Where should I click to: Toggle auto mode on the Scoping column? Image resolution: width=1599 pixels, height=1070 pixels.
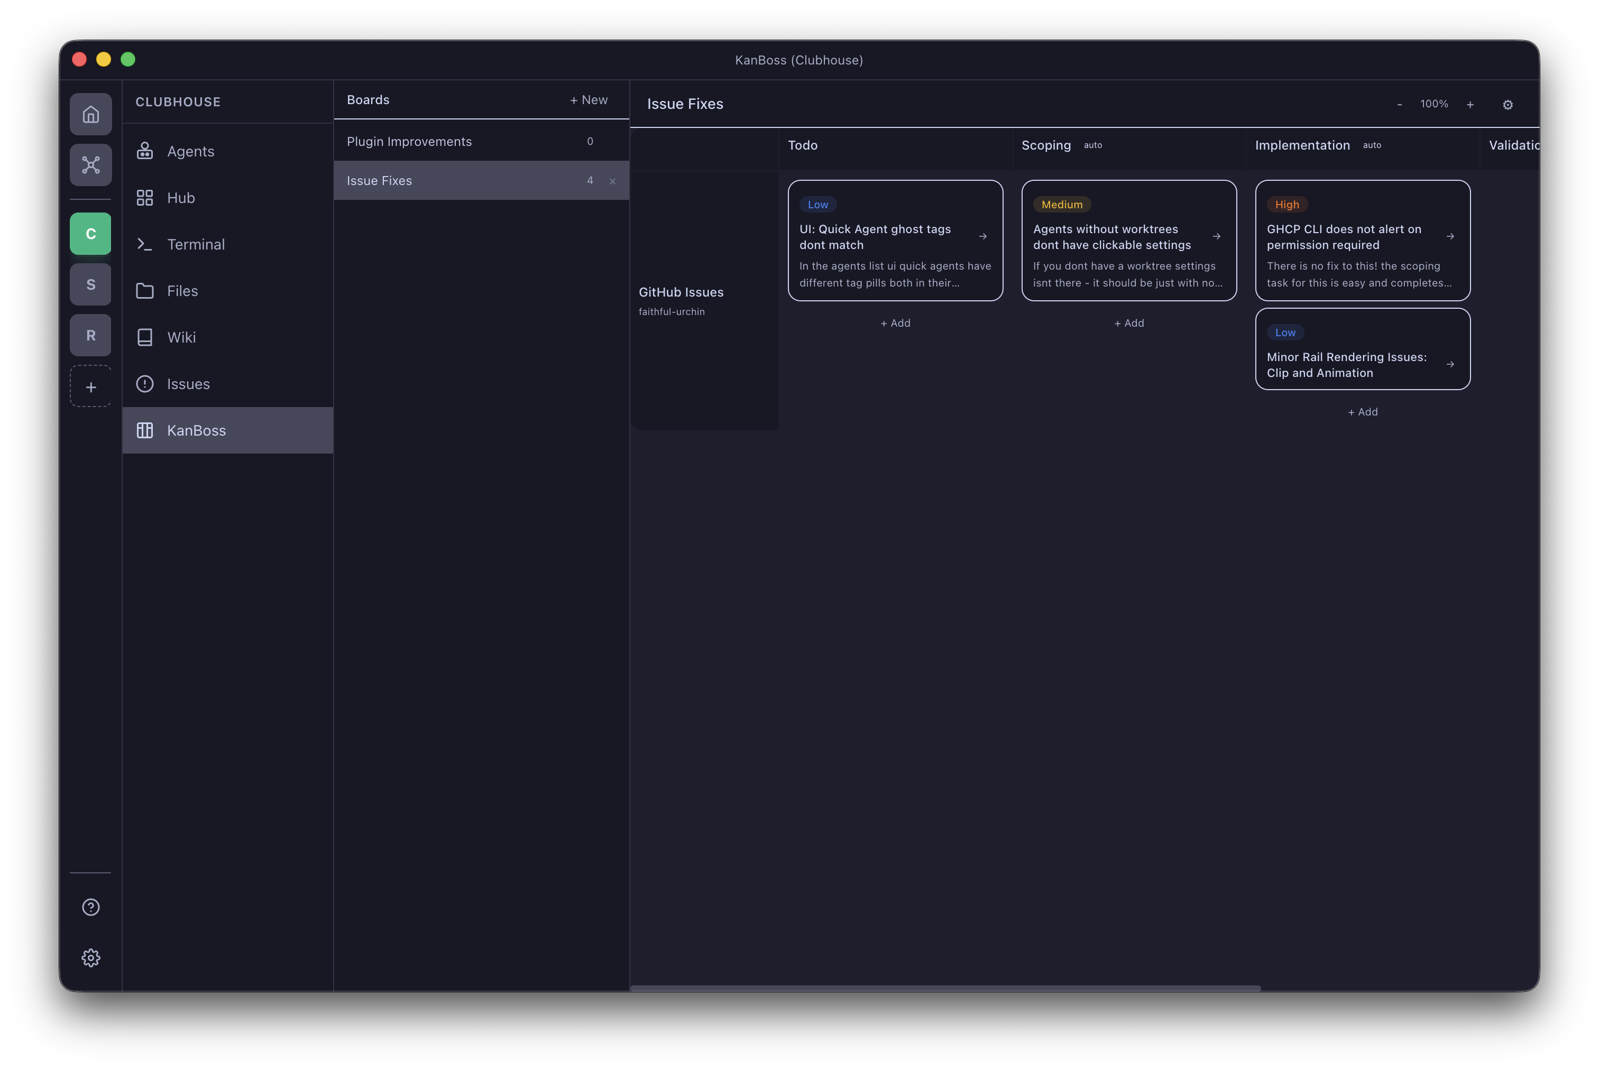point(1093,145)
